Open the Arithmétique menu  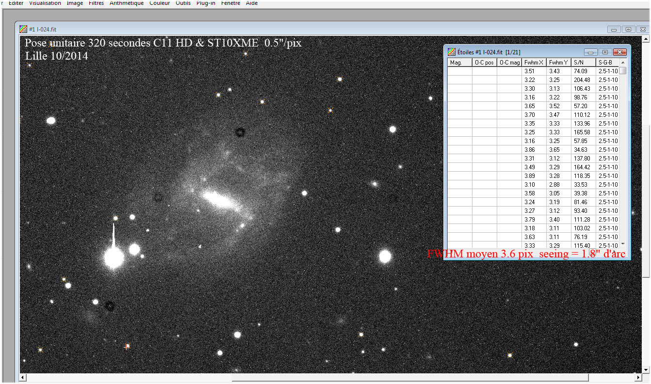[x=127, y=3]
